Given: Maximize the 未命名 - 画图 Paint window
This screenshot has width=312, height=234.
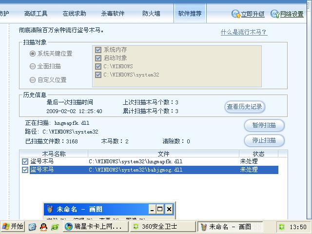Looking at the screenshot, I should 160,209.
